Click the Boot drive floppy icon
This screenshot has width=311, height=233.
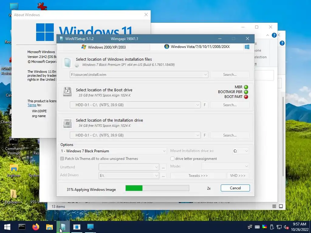click(67, 92)
